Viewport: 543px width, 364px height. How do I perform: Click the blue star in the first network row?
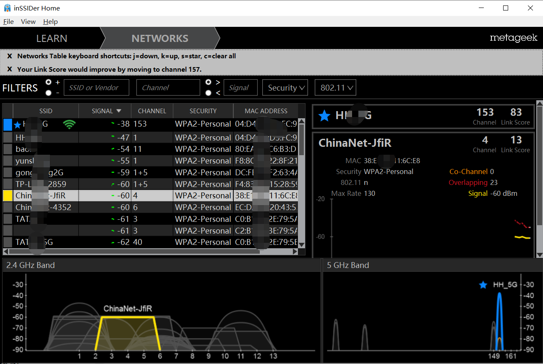click(17, 125)
